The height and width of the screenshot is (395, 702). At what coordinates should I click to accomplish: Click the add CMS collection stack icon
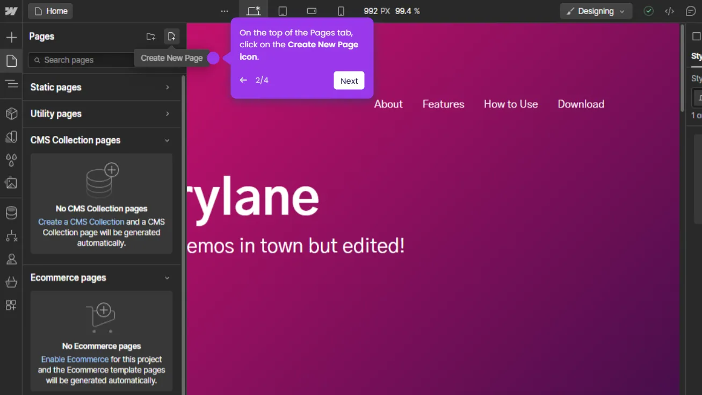tap(102, 181)
